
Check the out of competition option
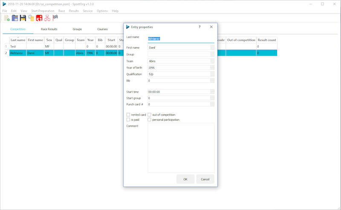[x=150, y=115]
